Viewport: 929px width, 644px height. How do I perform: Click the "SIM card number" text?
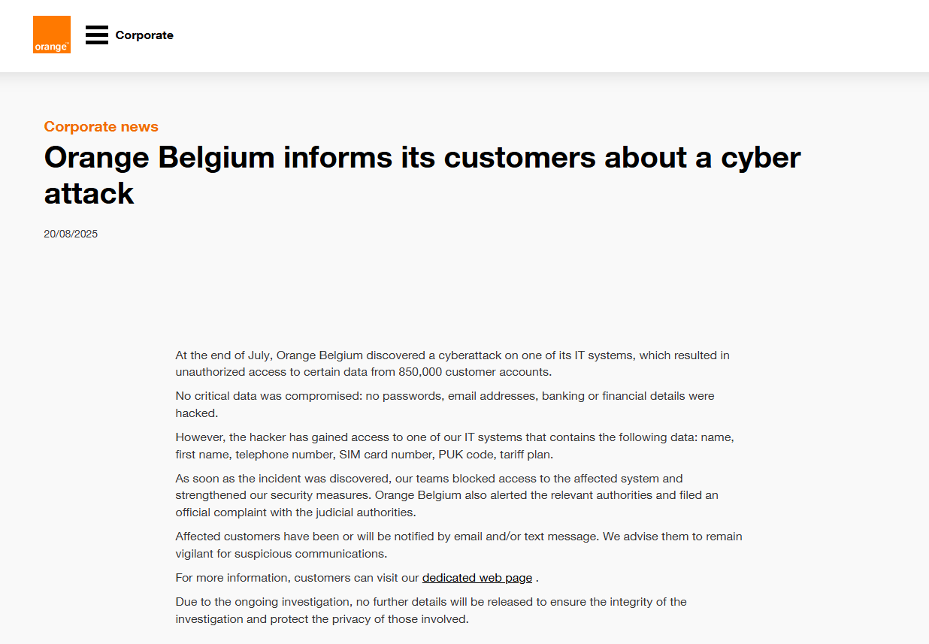(386, 455)
